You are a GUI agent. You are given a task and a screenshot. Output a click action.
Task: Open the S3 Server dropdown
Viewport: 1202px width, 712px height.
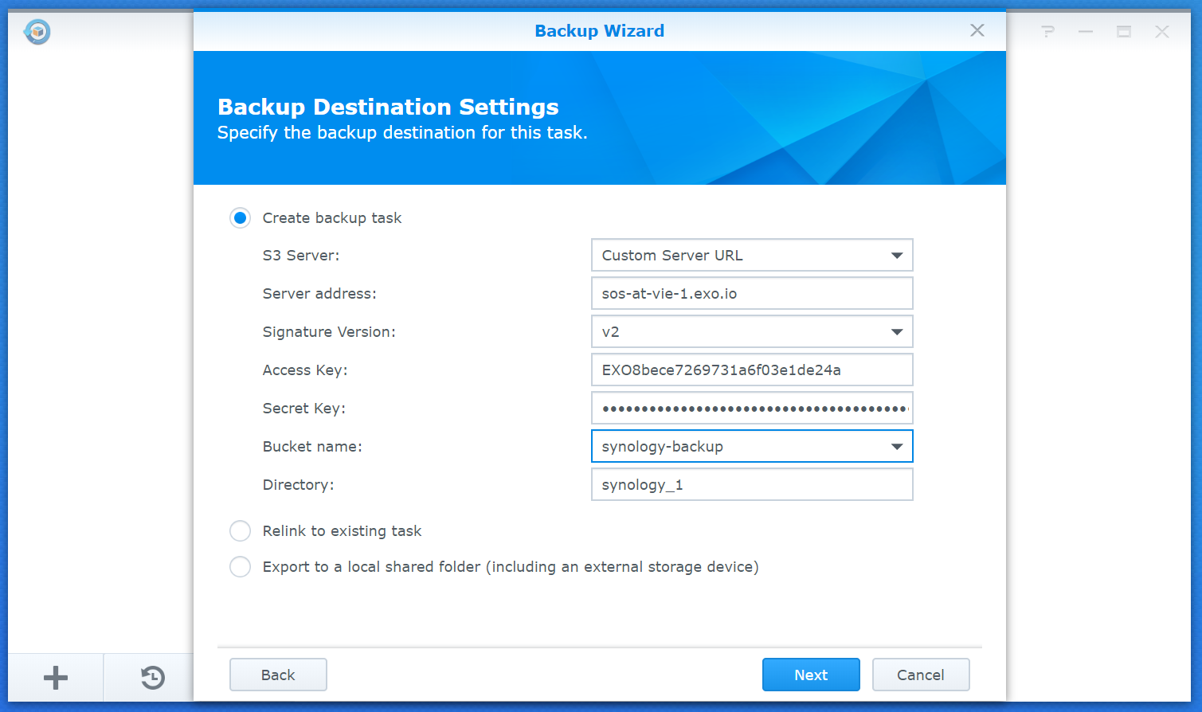tap(751, 256)
